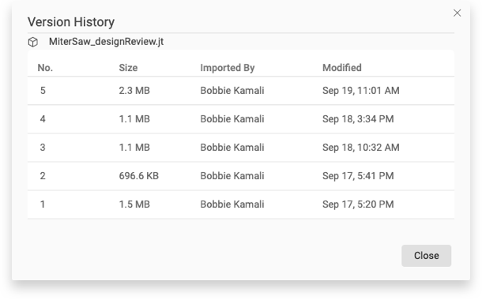Select version modified Sep 18, 10:32 AM
The image size is (482, 300).
(361, 148)
